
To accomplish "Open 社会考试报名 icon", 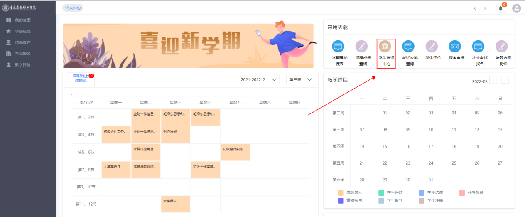I will [479, 47].
